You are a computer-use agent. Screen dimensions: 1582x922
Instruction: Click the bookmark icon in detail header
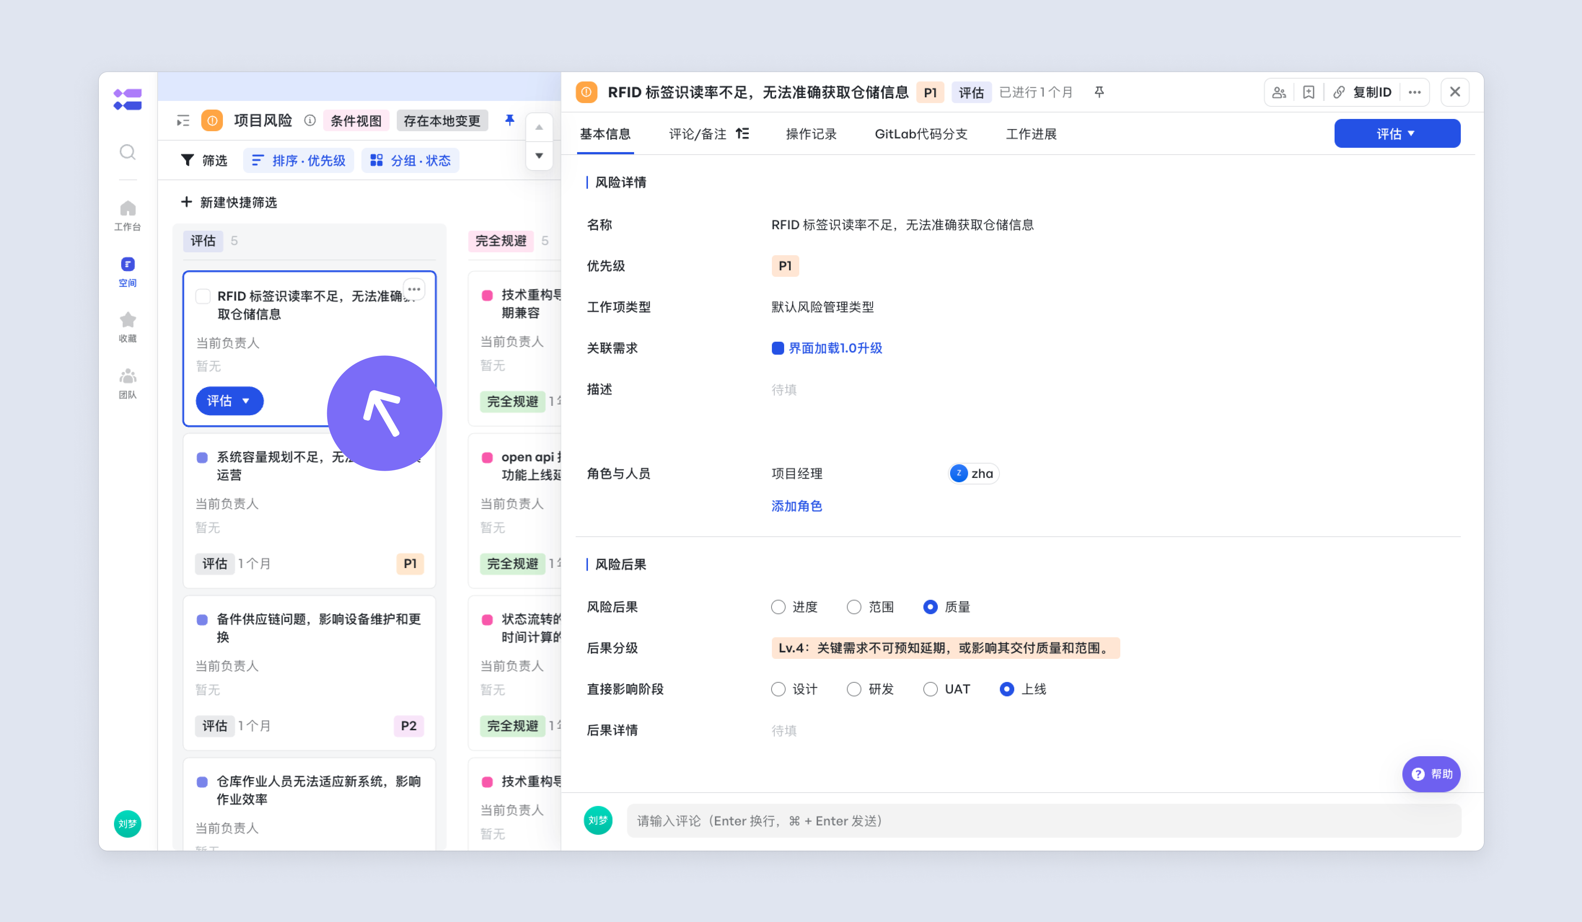point(1308,92)
